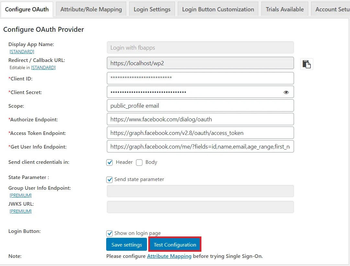Enable the Body credentials checkbox
Image resolution: width=350 pixels, height=266 pixels.
point(139,162)
